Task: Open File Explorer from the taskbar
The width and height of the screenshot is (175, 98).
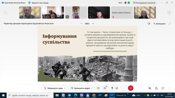Action: 57,95
